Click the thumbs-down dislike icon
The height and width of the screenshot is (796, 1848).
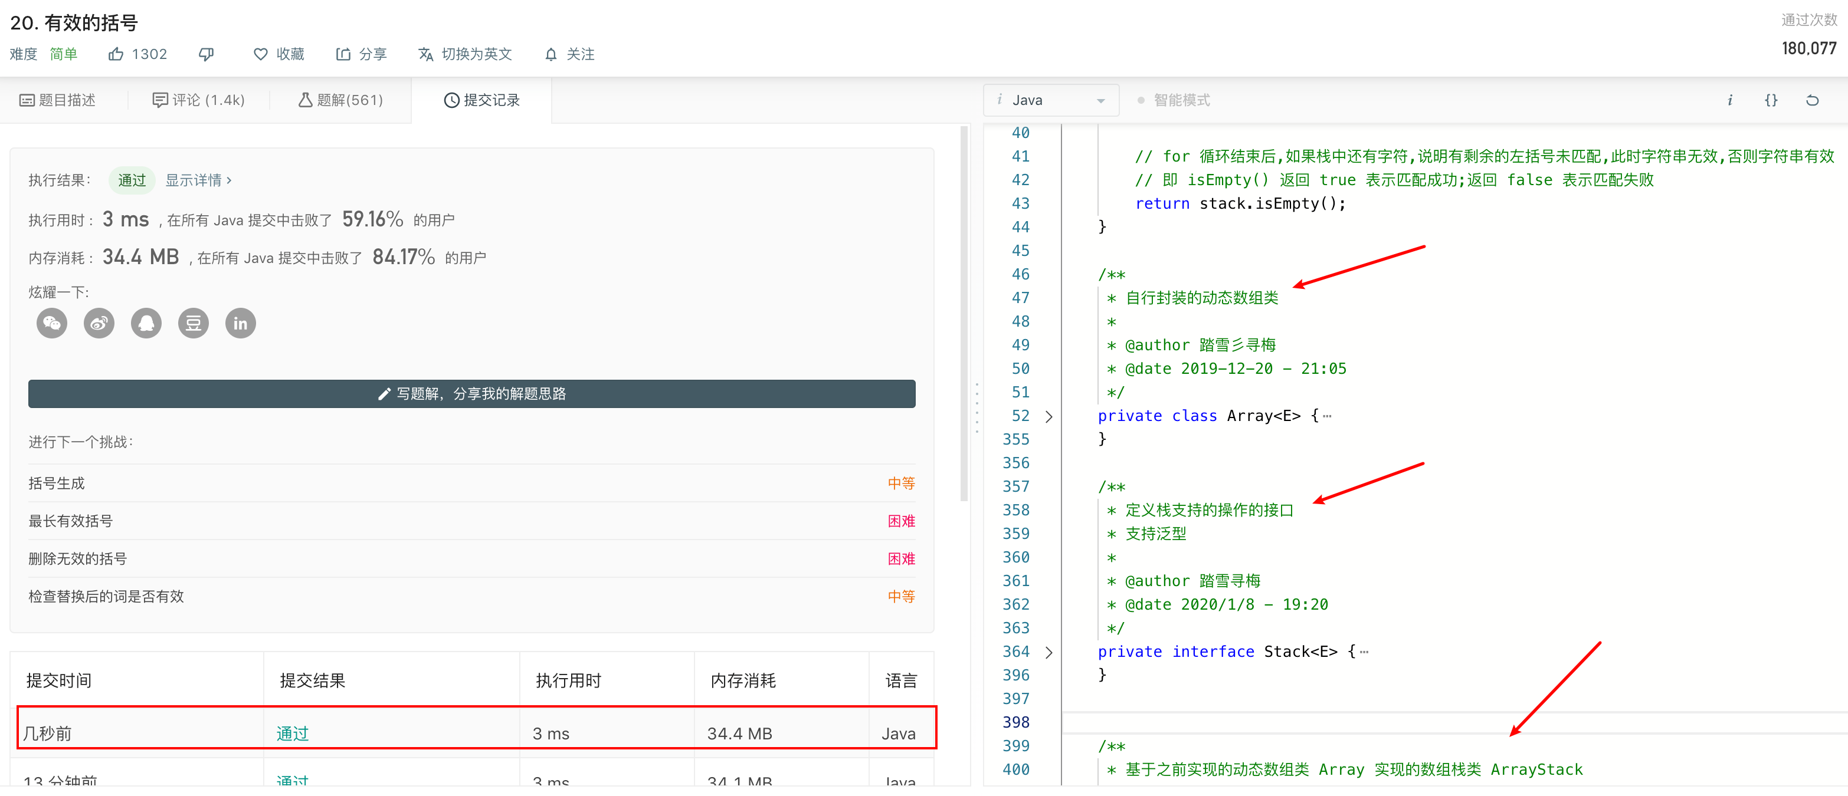click(x=206, y=54)
